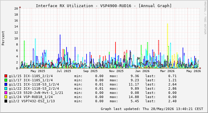
Task: Click the magenta gi1/23 legend swatch
Action: 6,93
